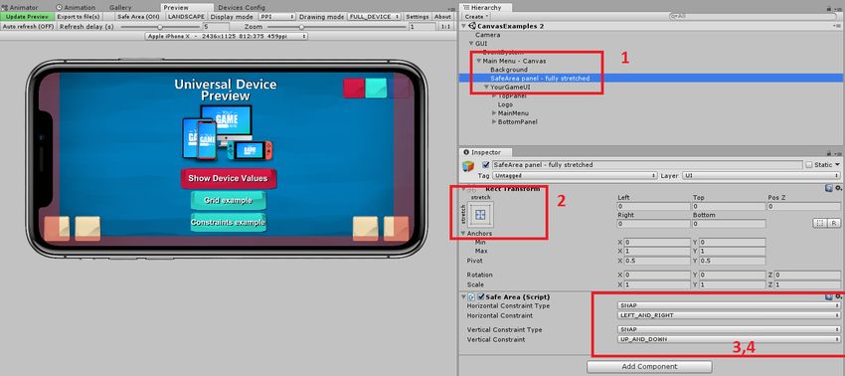Viewport: 845px width, 376px height.
Task: Open the Horizontal Constraint LEFT_AND_RIGHT dropdown
Action: coord(729,315)
